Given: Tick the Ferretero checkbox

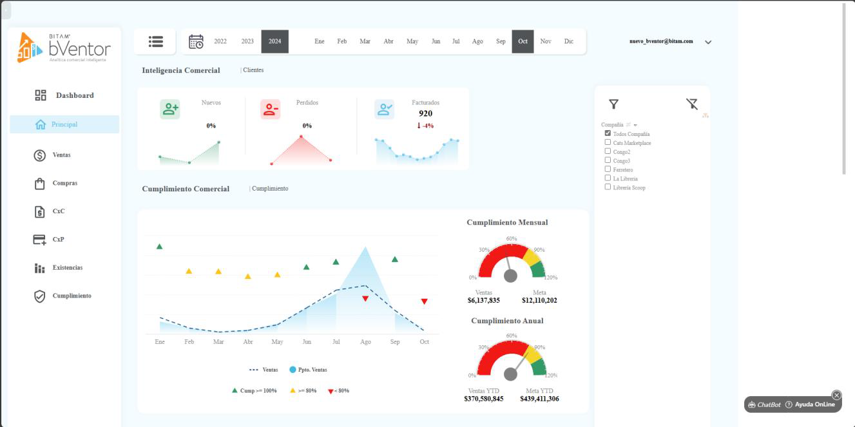Looking at the screenshot, I should [x=608, y=169].
